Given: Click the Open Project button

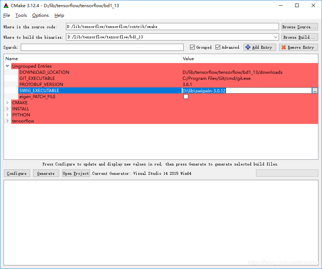Looking at the screenshot, I should (76, 173).
